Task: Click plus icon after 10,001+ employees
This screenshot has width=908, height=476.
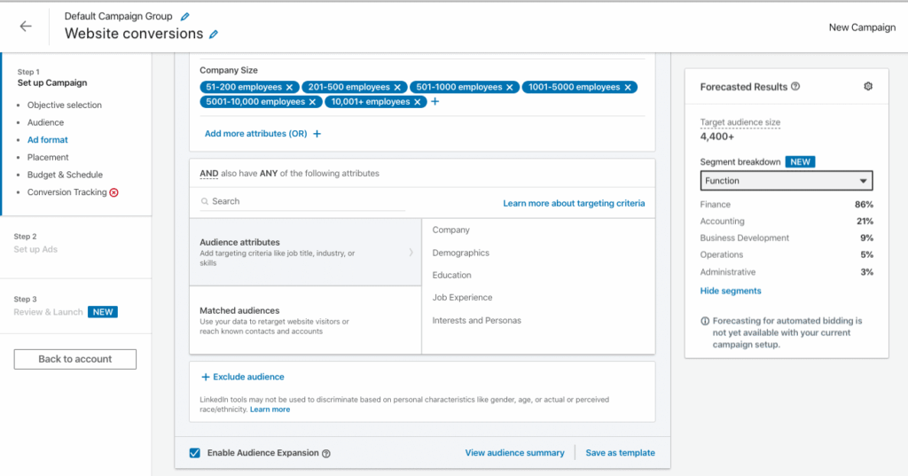Action: click(x=434, y=102)
